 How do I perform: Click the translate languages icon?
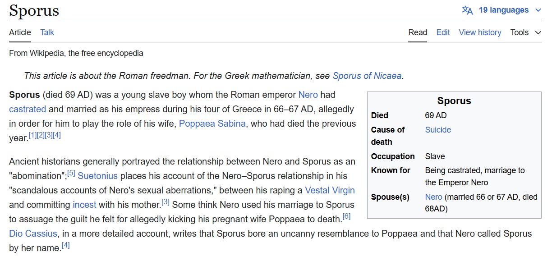coord(467,10)
